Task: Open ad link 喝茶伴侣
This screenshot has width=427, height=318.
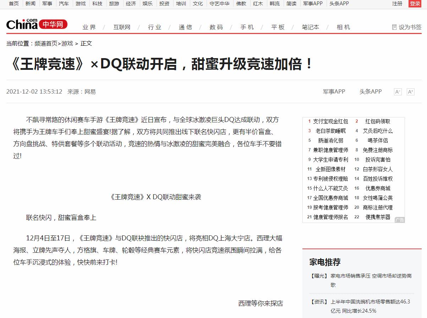Action: (378, 140)
